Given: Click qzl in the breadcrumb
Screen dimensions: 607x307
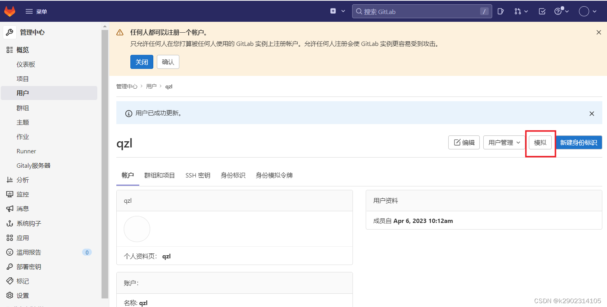Looking at the screenshot, I should [169, 86].
